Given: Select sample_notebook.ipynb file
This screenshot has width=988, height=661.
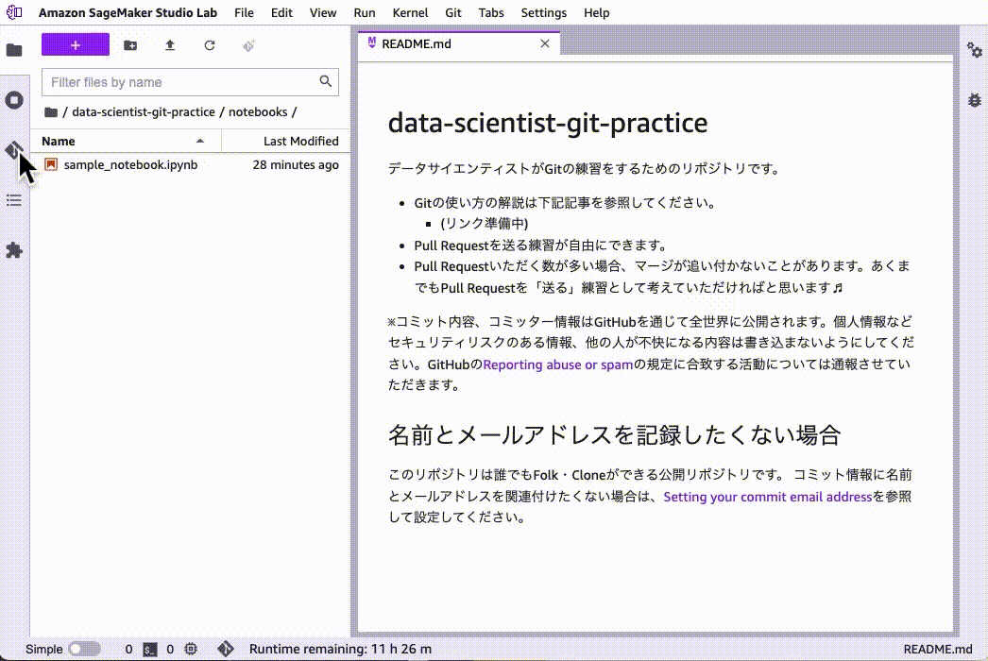Looking at the screenshot, I should [190, 165].
